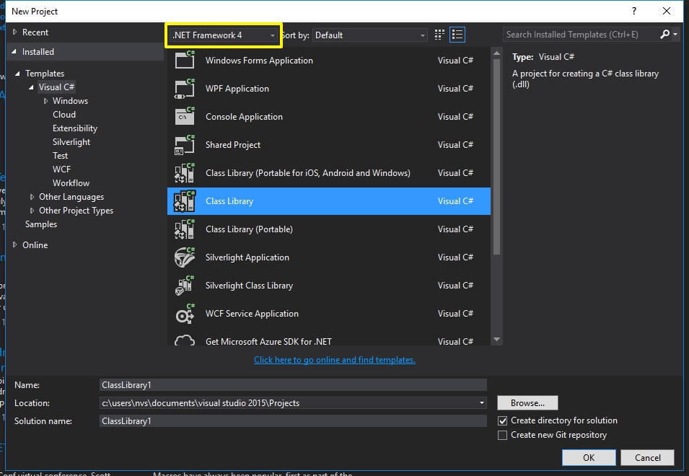Select the Workflow category
Viewport: 689px width, 476px height.
[x=71, y=182]
